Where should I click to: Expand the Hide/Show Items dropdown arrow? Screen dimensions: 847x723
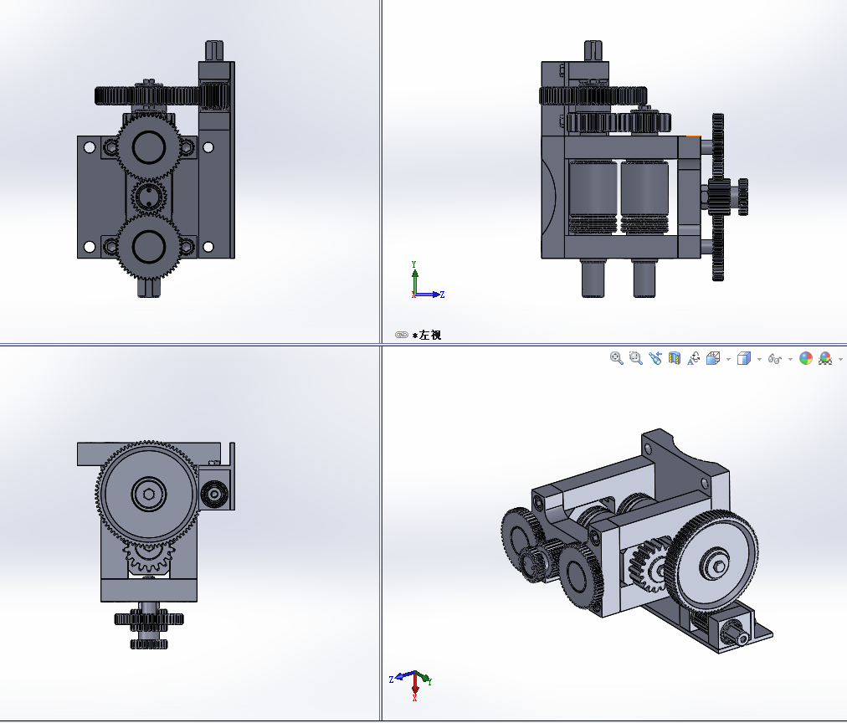[x=790, y=359]
